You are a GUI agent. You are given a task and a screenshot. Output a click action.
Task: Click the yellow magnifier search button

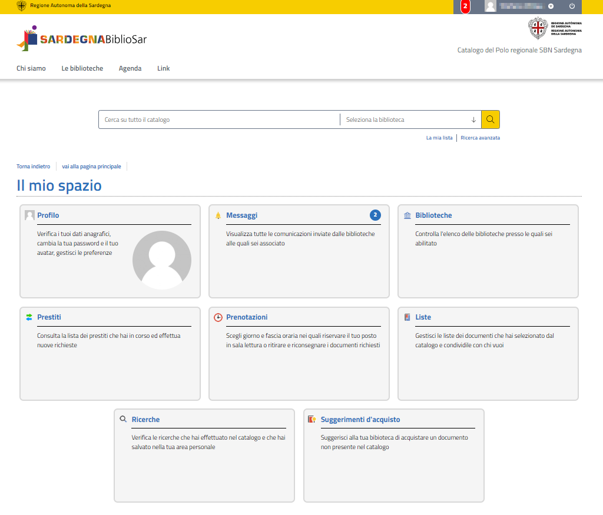point(490,119)
